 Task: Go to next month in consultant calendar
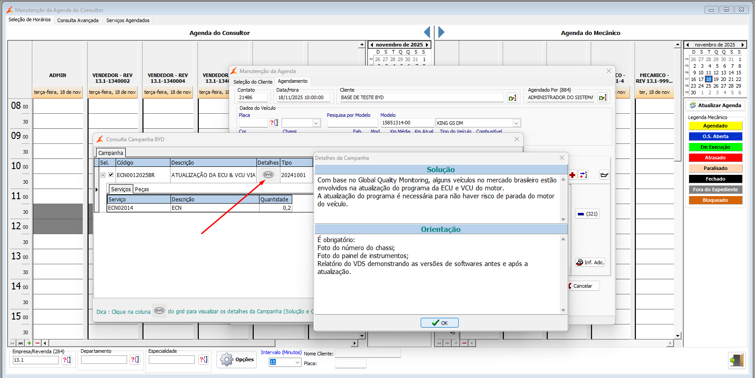coord(427,45)
